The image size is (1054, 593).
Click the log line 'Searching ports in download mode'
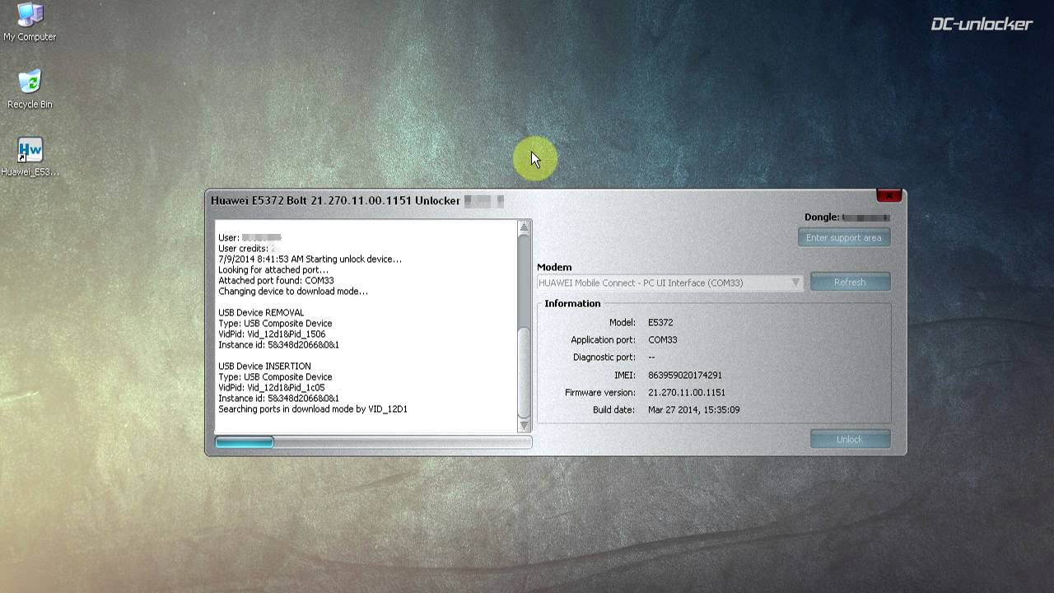click(313, 409)
